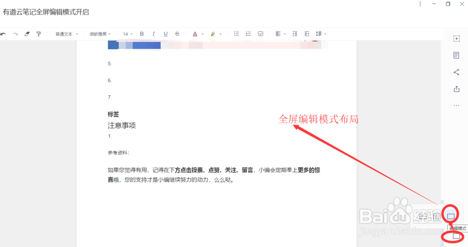Click the 标签 heading text
This screenshot has width=468, height=247.
(x=113, y=114)
